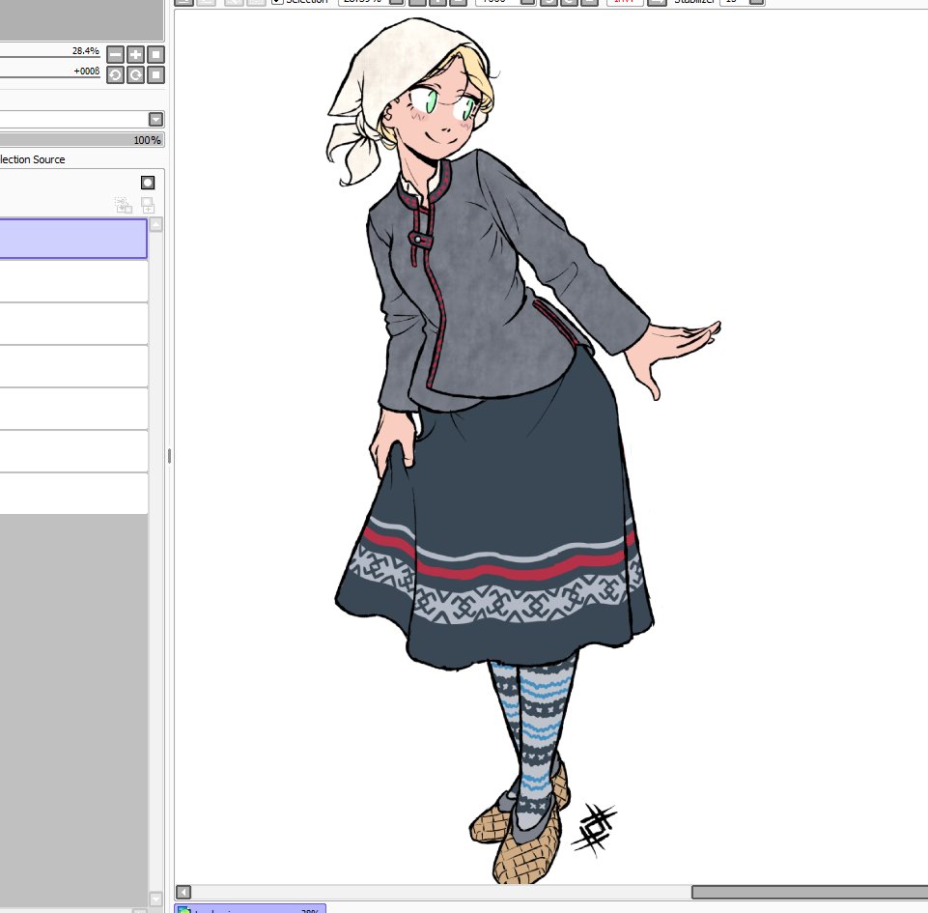Click the canvas horizontal scrollbar thumb
928x913 pixels.
tap(809, 892)
